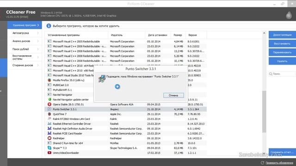
Task: Click the UmmyVideoDownloader program icon
Action: 49,153
